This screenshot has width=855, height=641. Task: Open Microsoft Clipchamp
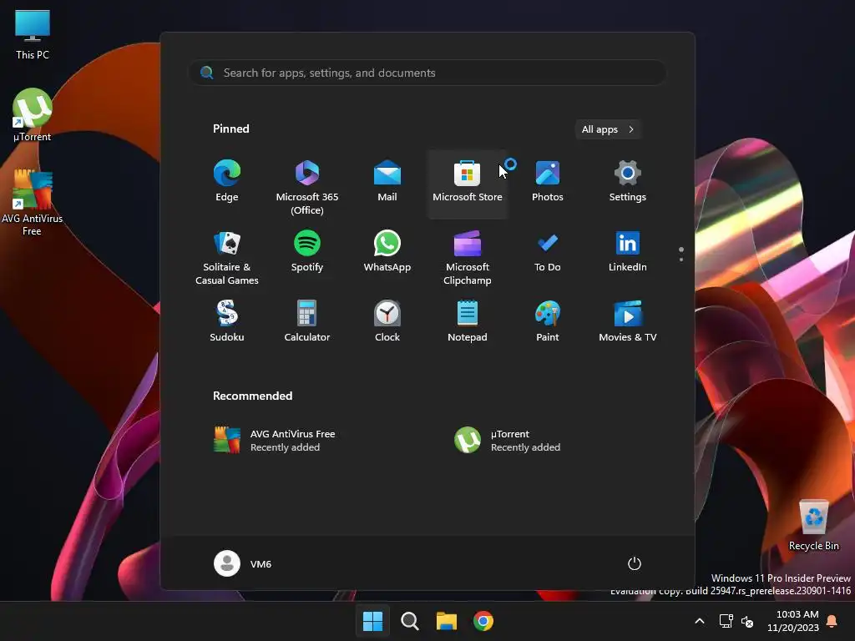(468, 257)
